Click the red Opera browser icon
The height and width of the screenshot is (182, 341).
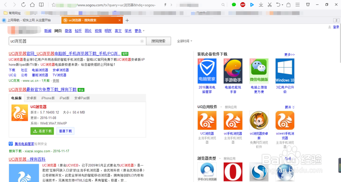233,172
